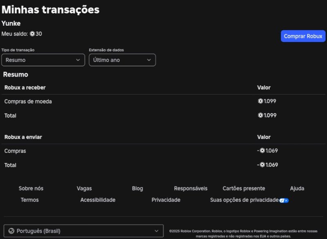Open Suas opções de privacidade link
327x239 pixels.
(244, 200)
